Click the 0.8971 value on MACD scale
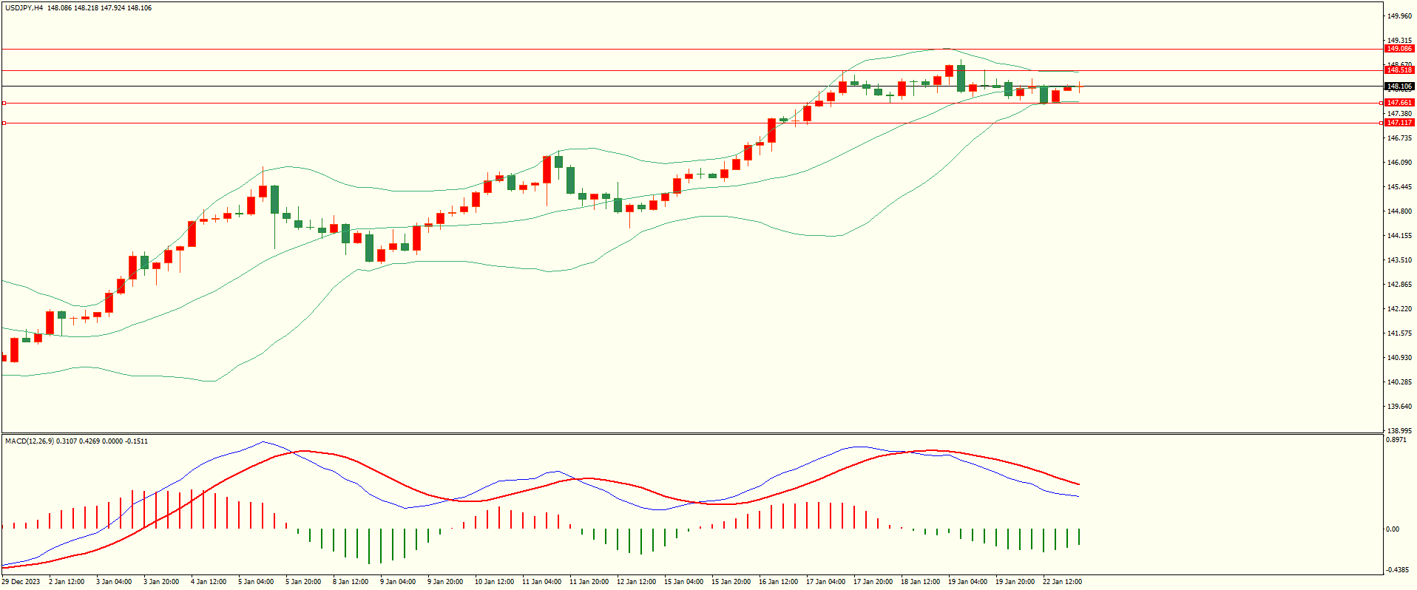 (1396, 440)
